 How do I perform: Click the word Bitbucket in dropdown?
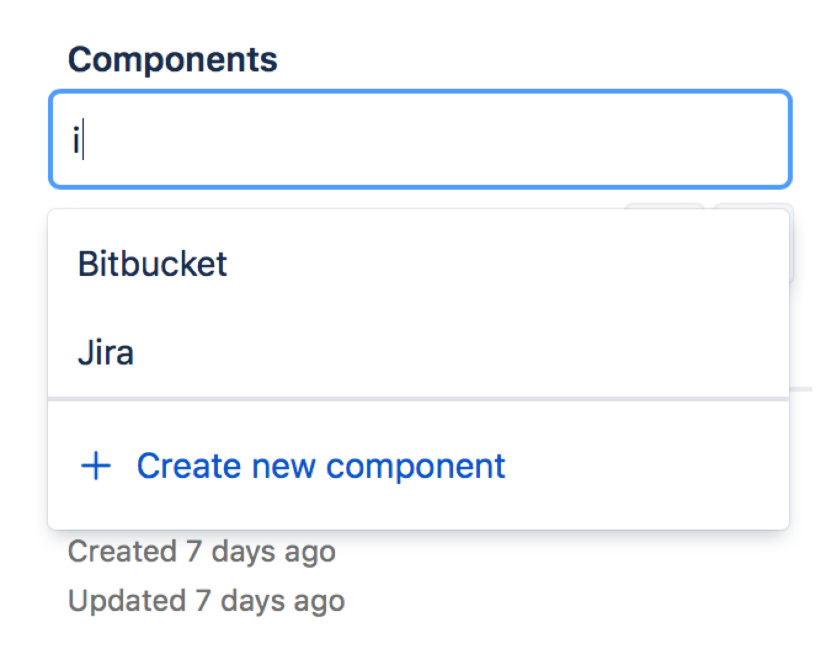pyautogui.click(x=152, y=264)
